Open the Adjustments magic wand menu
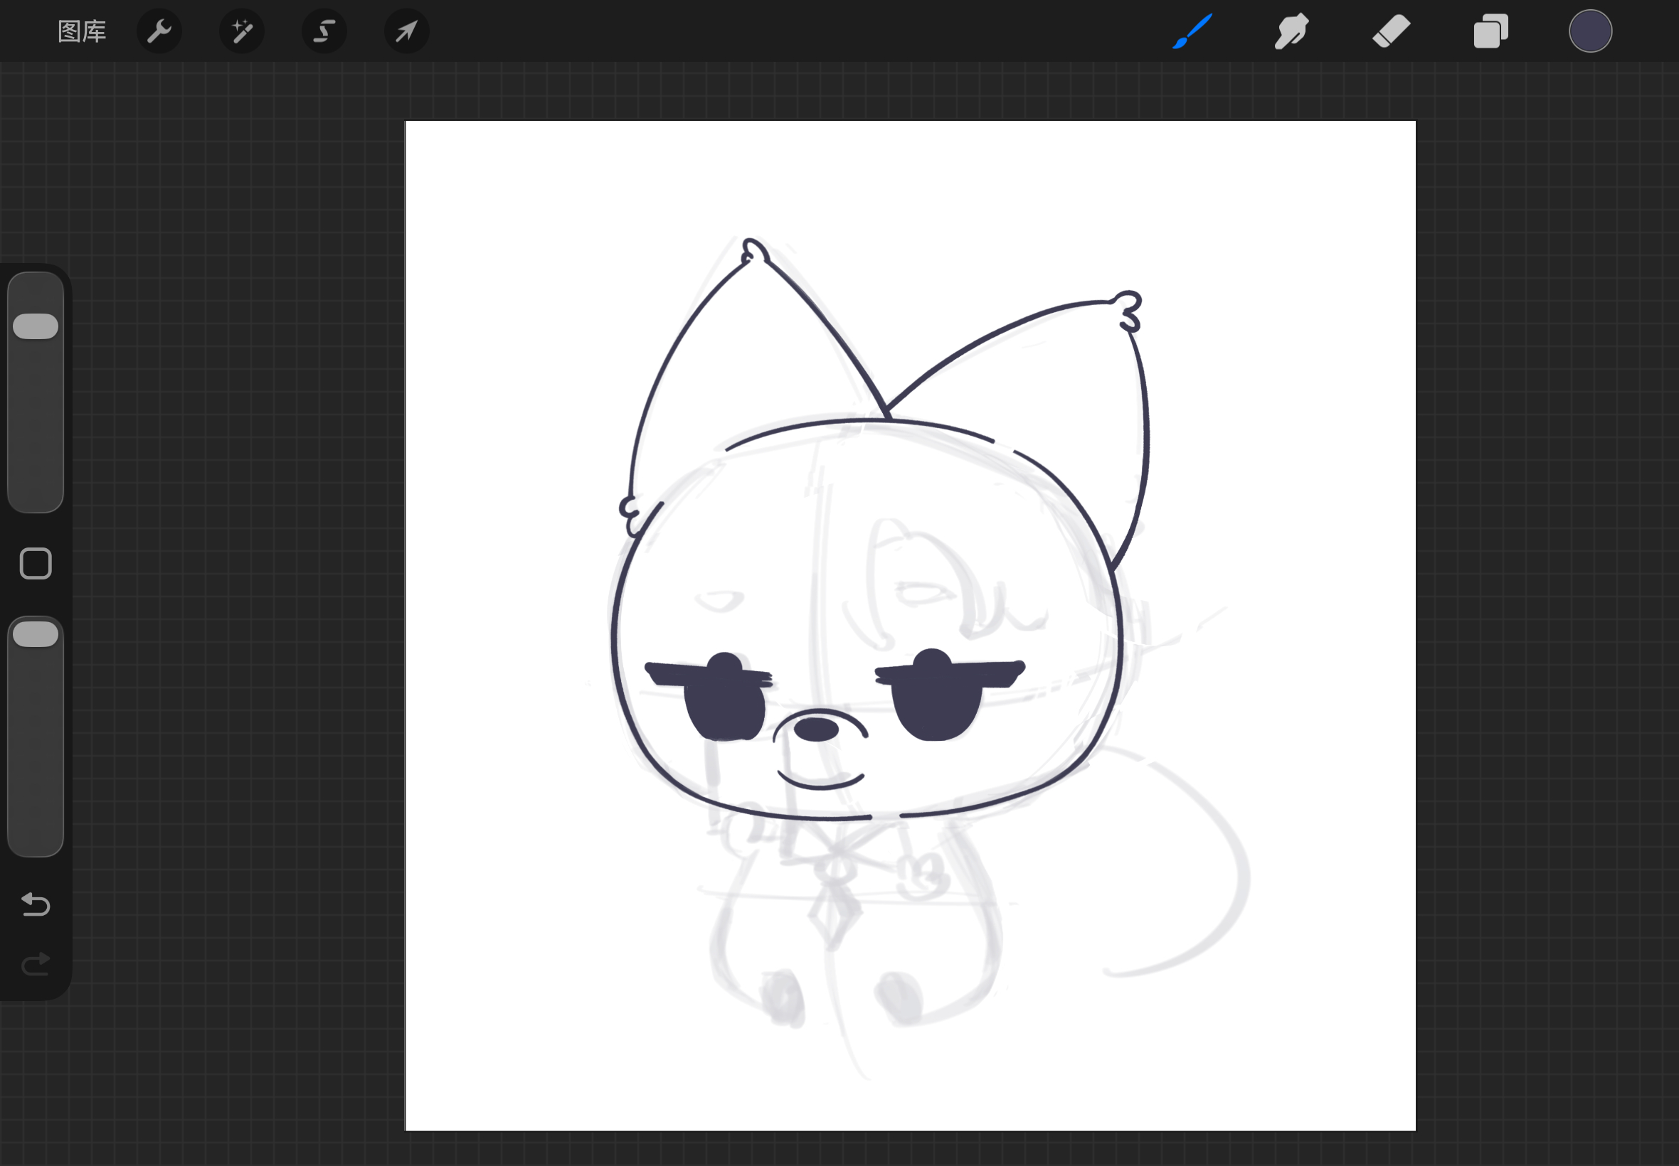 point(242,31)
